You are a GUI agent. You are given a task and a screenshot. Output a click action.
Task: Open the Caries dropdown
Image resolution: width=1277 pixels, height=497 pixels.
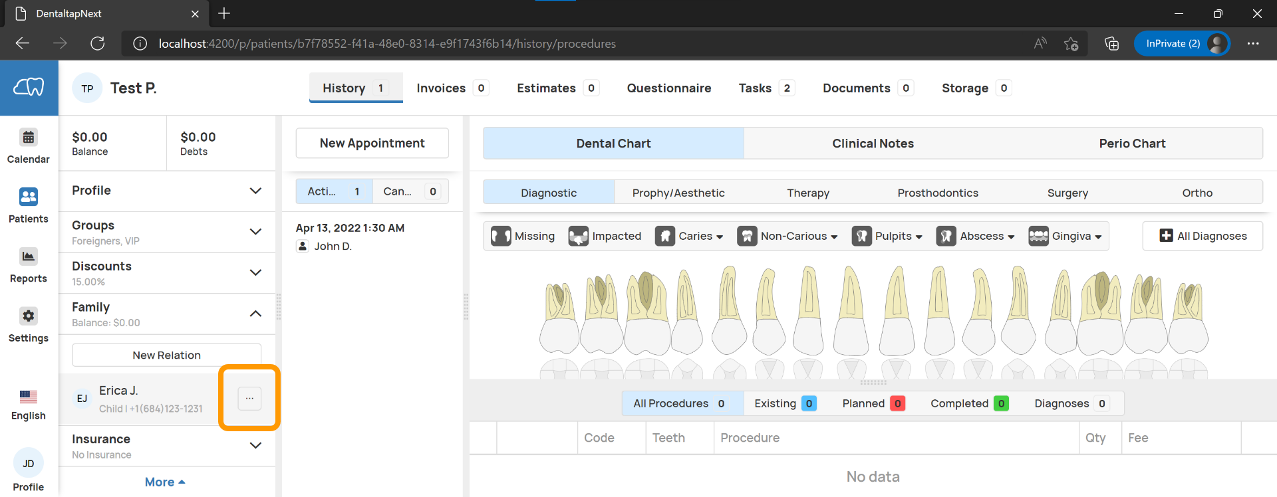point(689,236)
